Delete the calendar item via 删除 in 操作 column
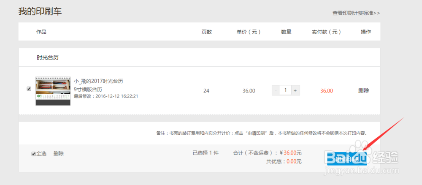This screenshot has width=422, height=185. [x=364, y=90]
